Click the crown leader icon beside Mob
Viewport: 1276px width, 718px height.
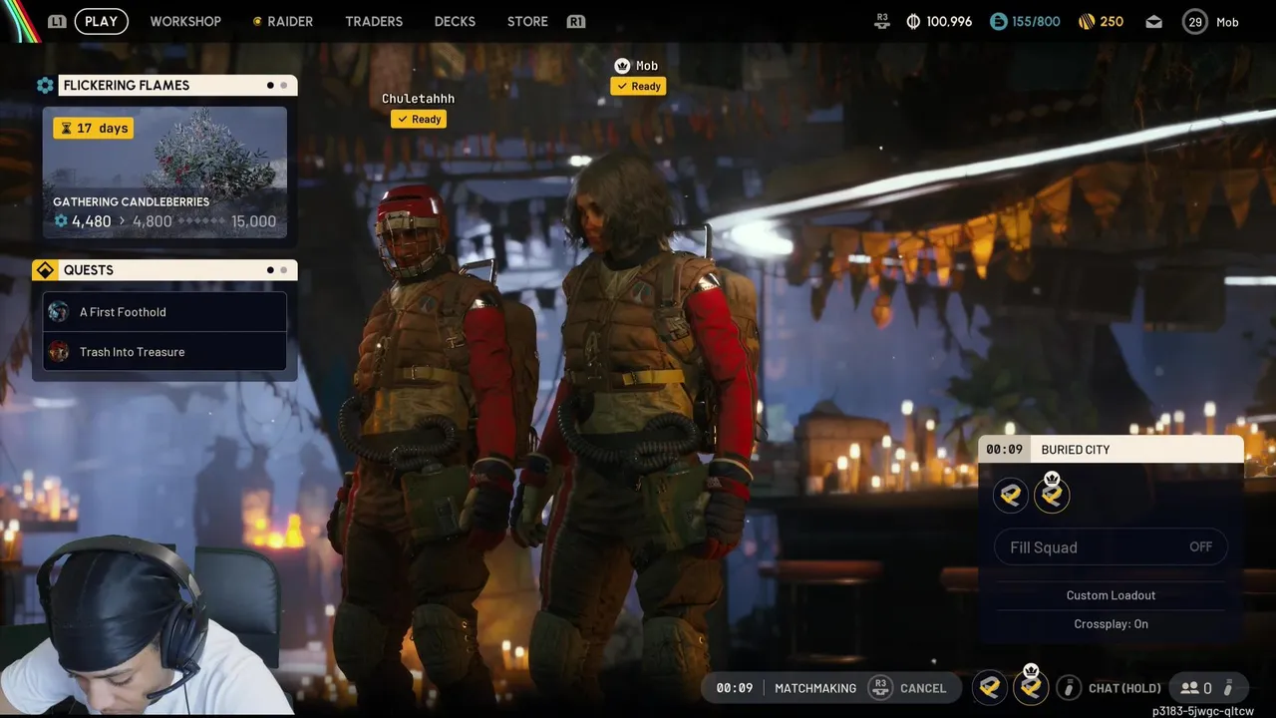623,66
